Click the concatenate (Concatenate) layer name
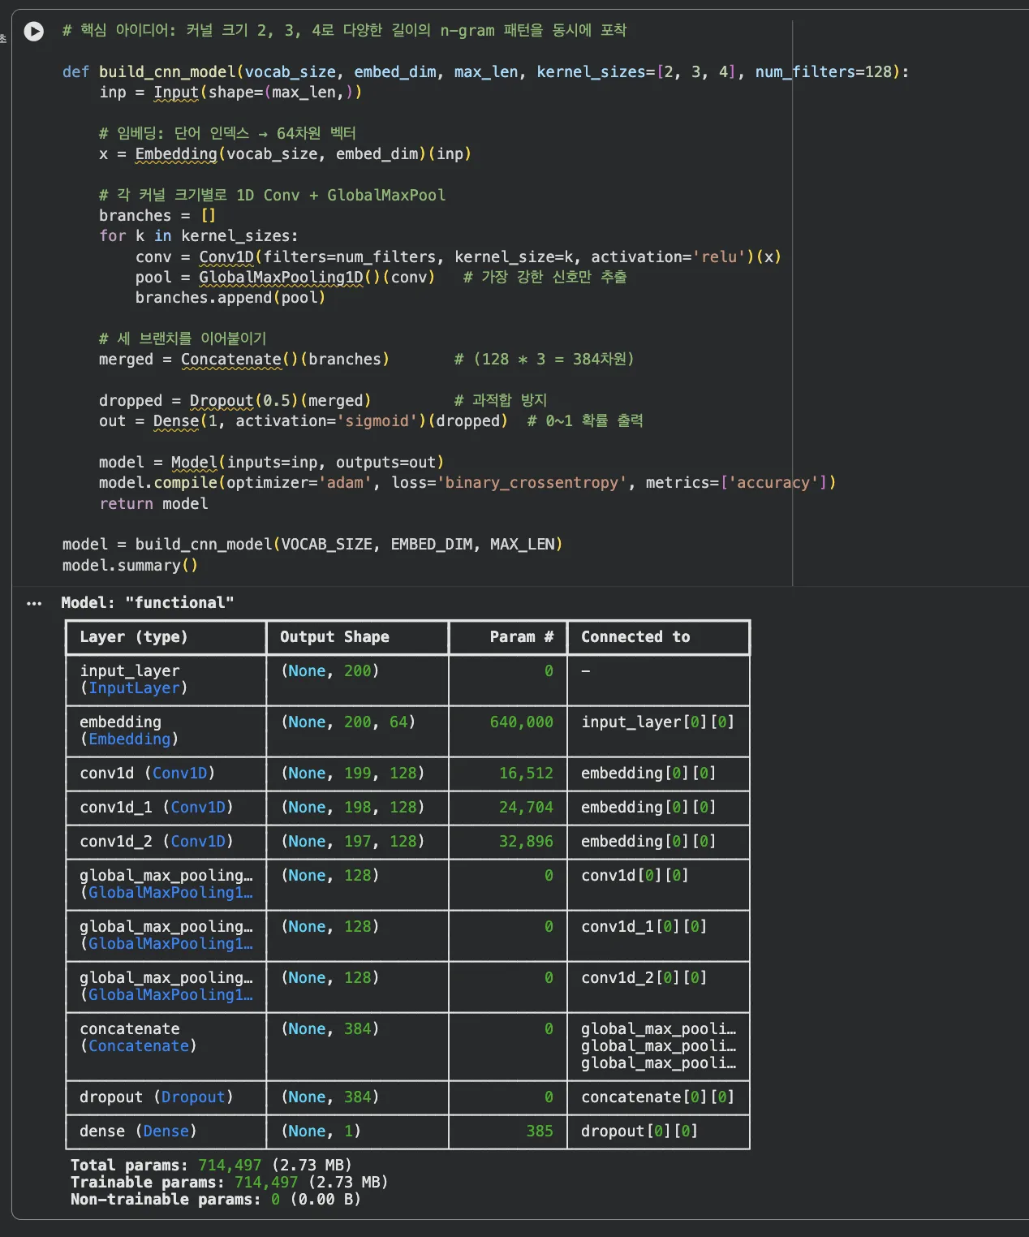 (x=138, y=1037)
